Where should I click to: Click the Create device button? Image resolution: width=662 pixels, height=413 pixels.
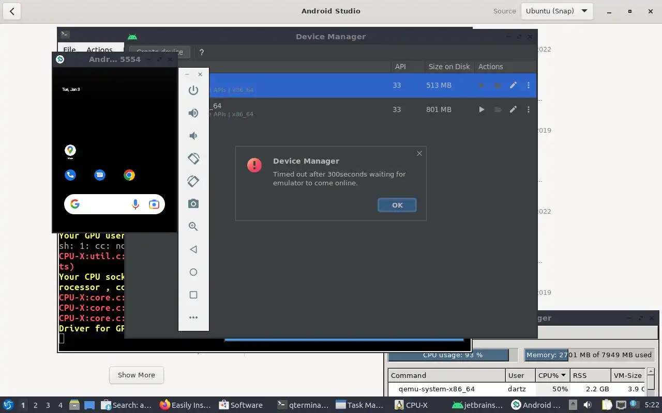click(160, 52)
